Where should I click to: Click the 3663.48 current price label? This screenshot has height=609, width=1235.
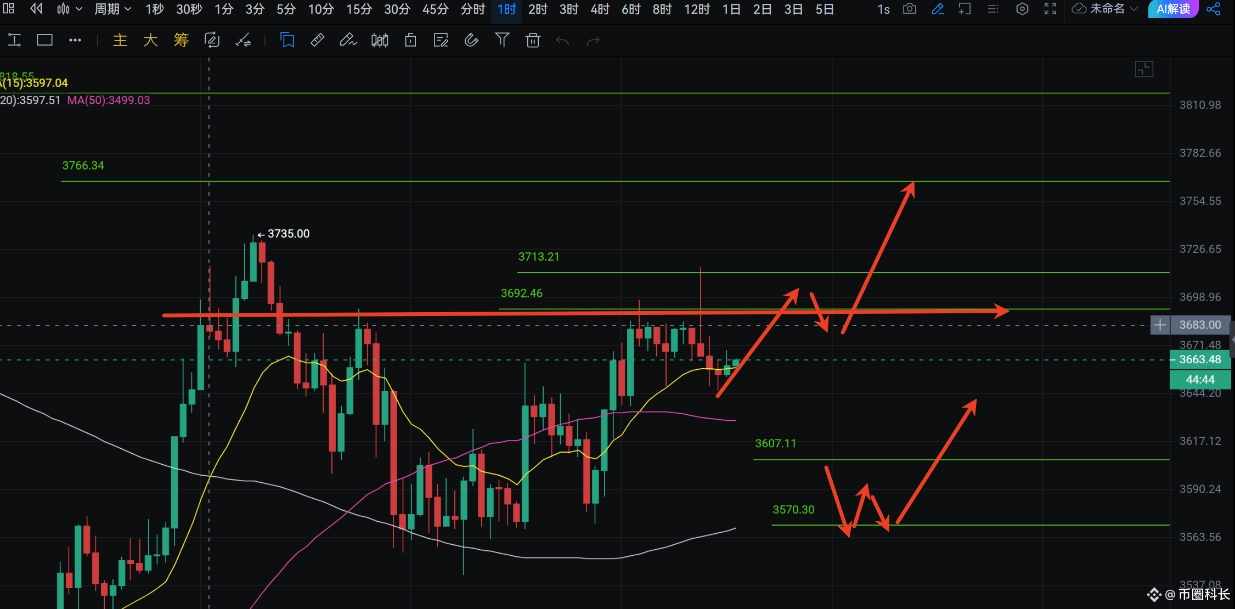click(1200, 359)
